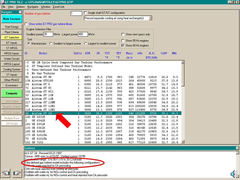Open the Window menu
This screenshot has width=240, height=180.
45,7
